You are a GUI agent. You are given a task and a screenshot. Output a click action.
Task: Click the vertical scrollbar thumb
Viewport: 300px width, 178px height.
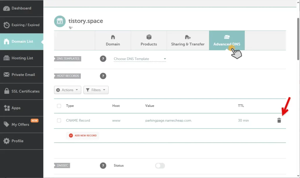point(298,39)
